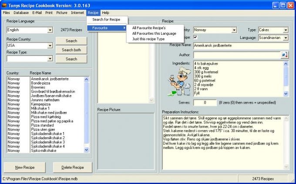Click ingredient line 60 g potetmel
This screenshot has height=184, width=296.
click(205, 80)
